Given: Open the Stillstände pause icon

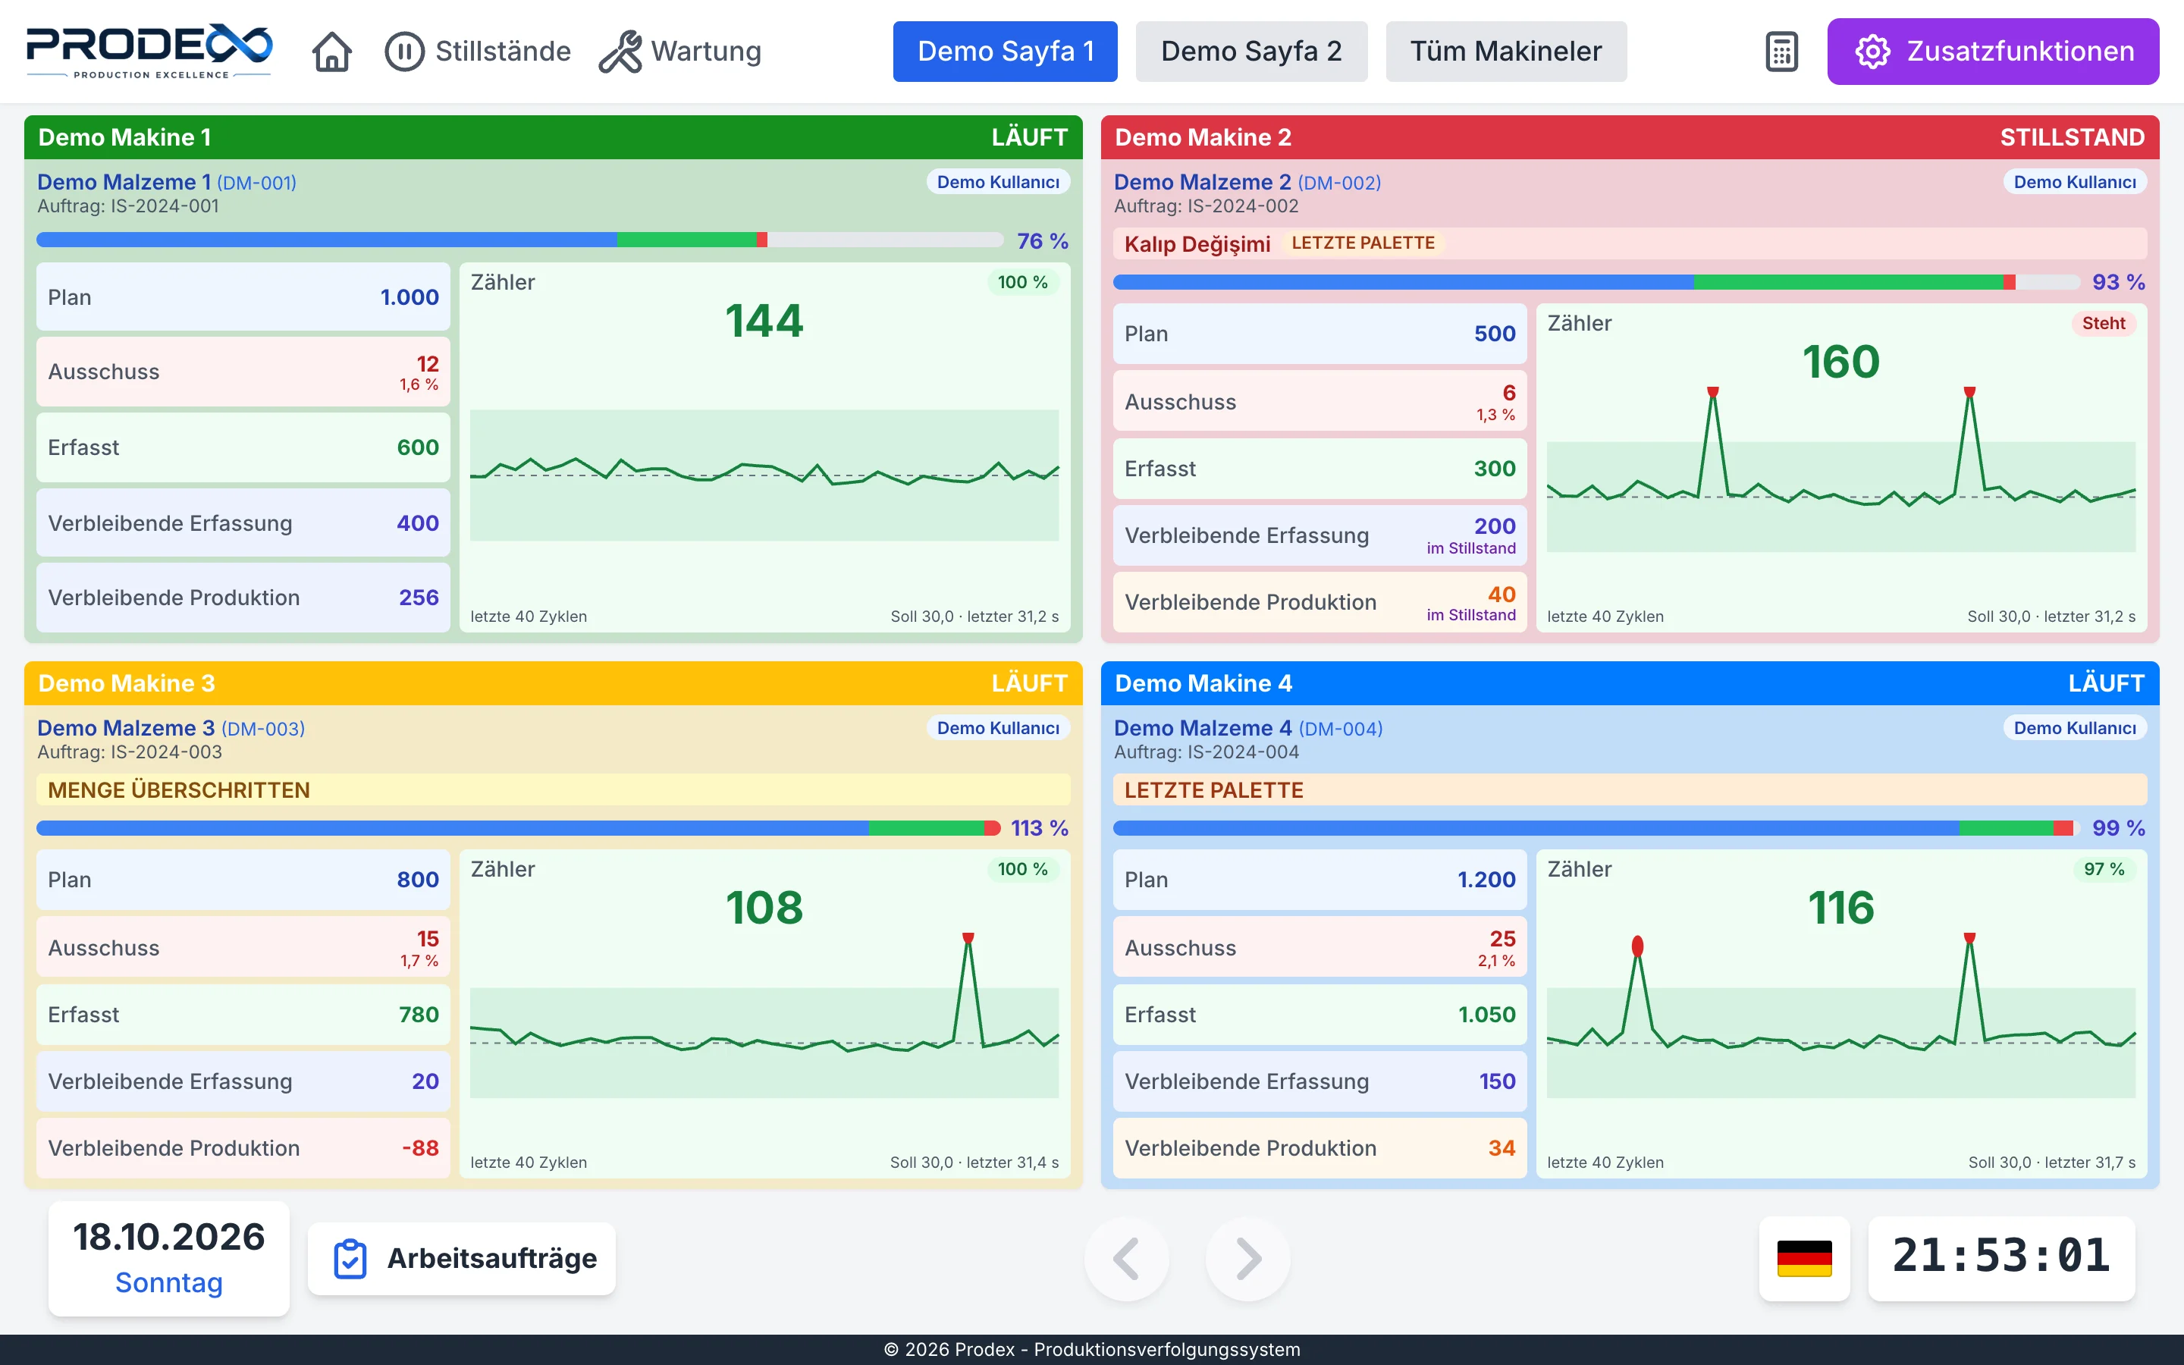Looking at the screenshot, I should pos(404,52).
